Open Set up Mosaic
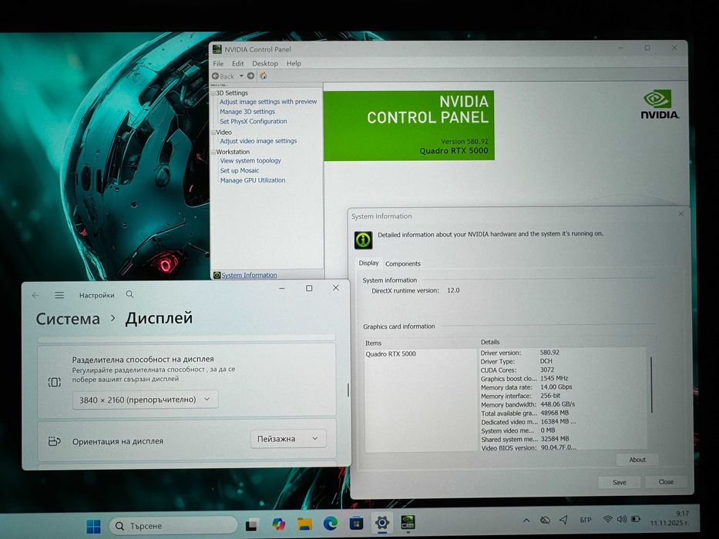Screen dimensions: 719x539 click(240, 170)
